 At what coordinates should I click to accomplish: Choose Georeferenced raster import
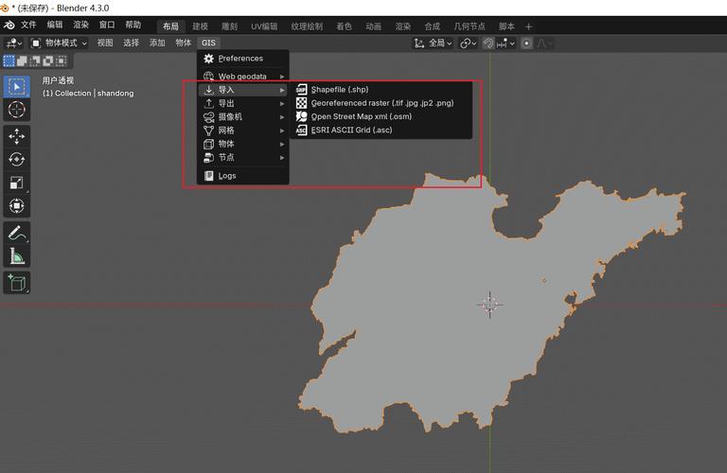point(381,103)
